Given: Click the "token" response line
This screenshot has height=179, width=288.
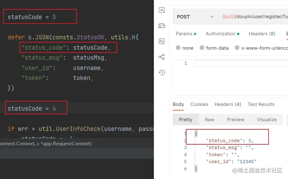Looking at the screenshot, I should coord(223,155).
